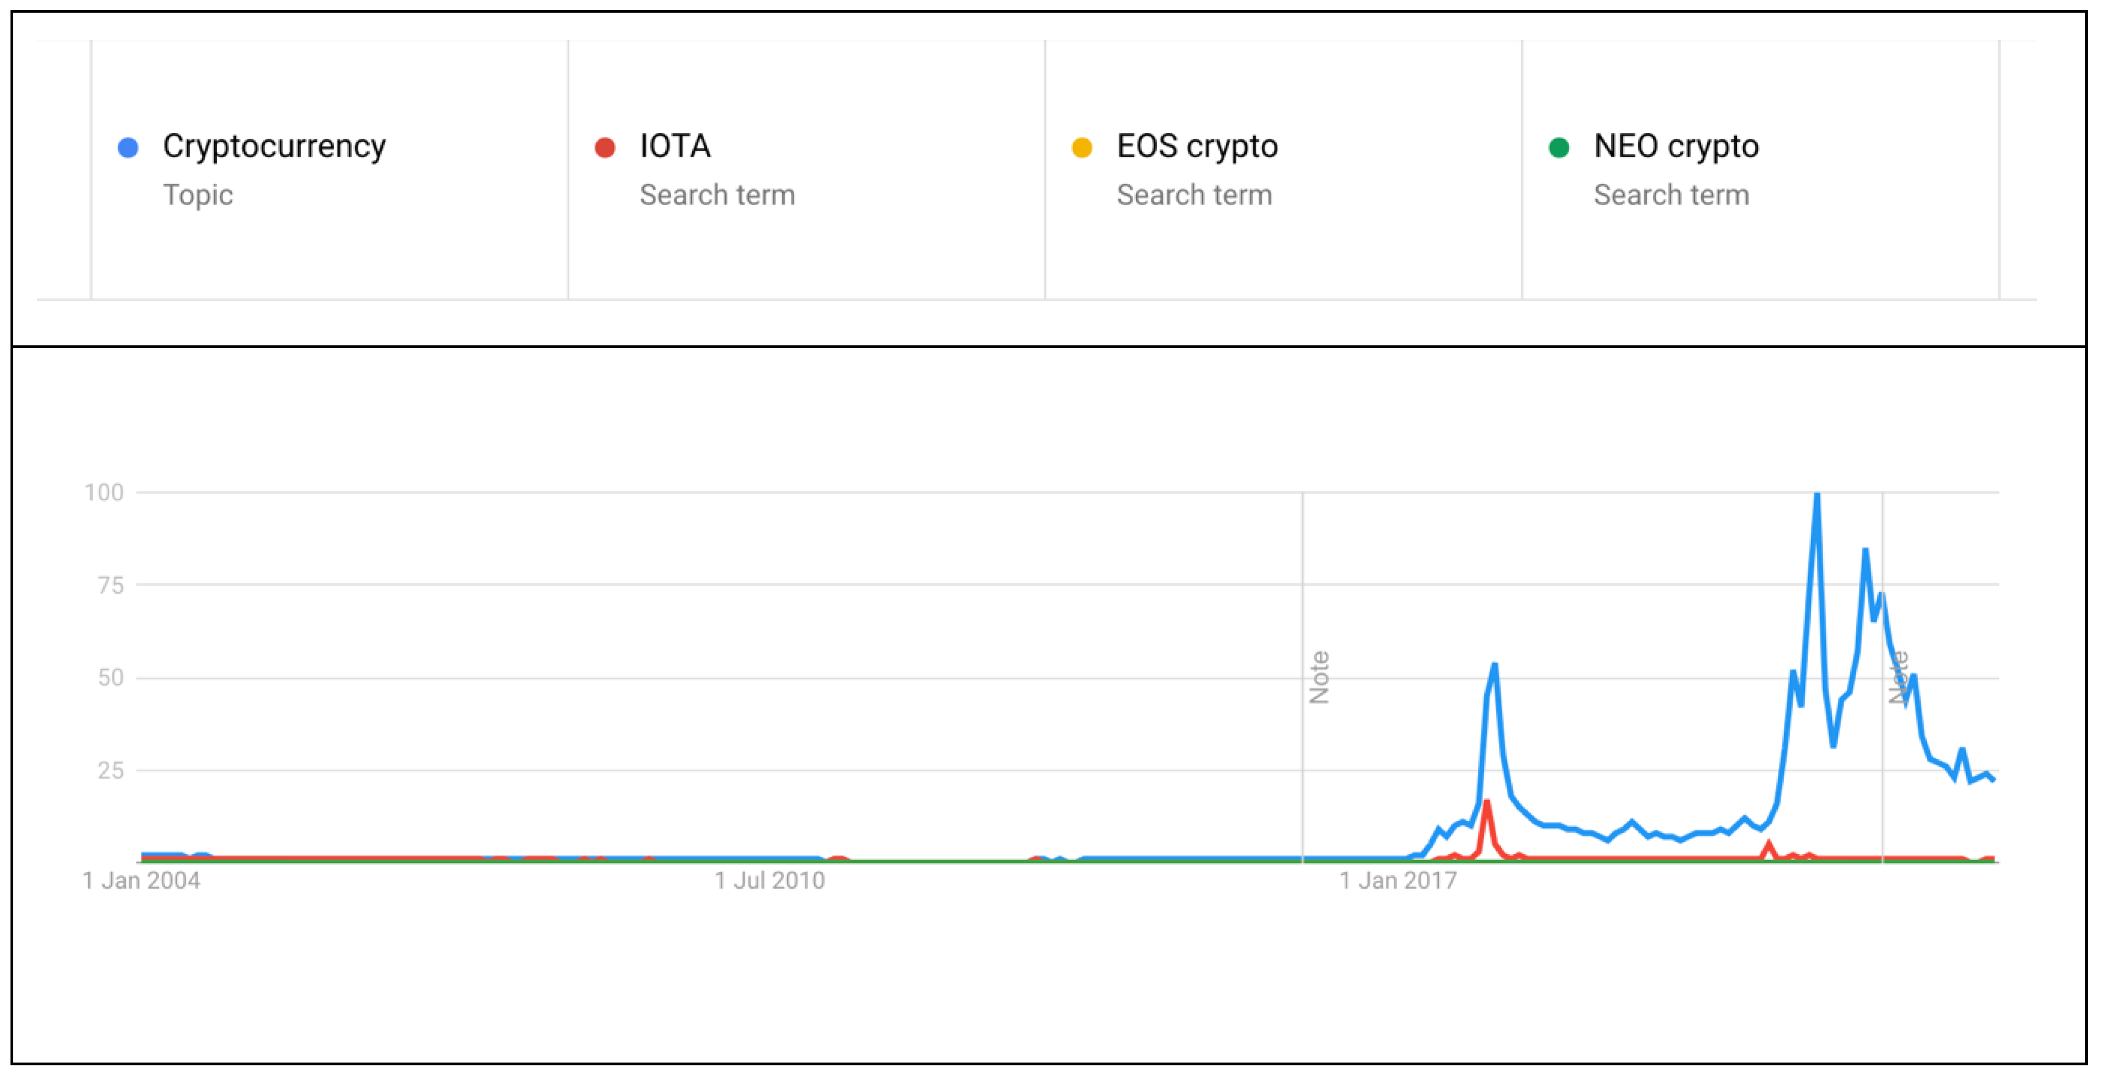Click the Topic subtitle under Cryptocurrency
Viewport: 2104px width, 1078px height.
click(x=198, y=195)
